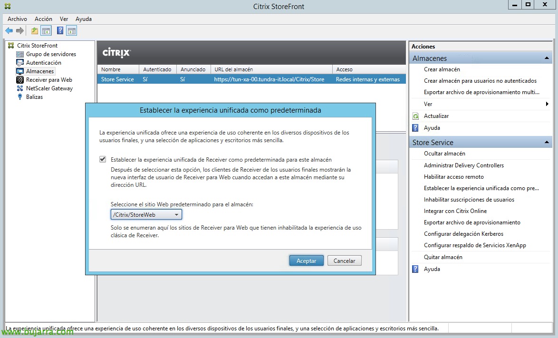Toggle the show/hide console tree icon

pos(46,31)
